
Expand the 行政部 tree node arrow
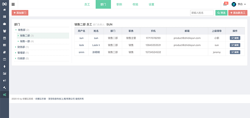click(x=16, y=59)
